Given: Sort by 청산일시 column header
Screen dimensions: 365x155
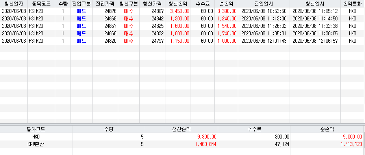Looking at the screenshot, I should (x=315, y=4).
